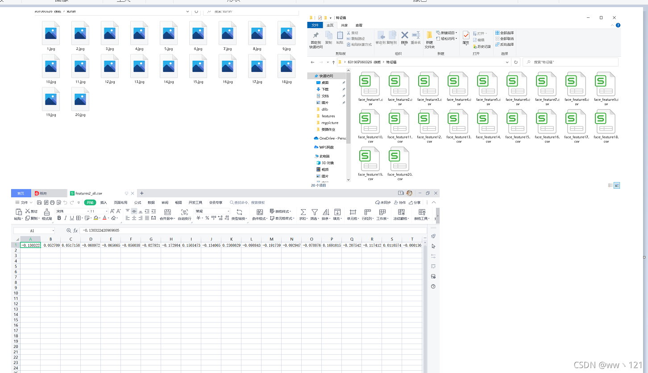Screen dimensions: 648x373
Task: Click the font color A swatch
Action: pyautogui.click(x=104, y=218)
